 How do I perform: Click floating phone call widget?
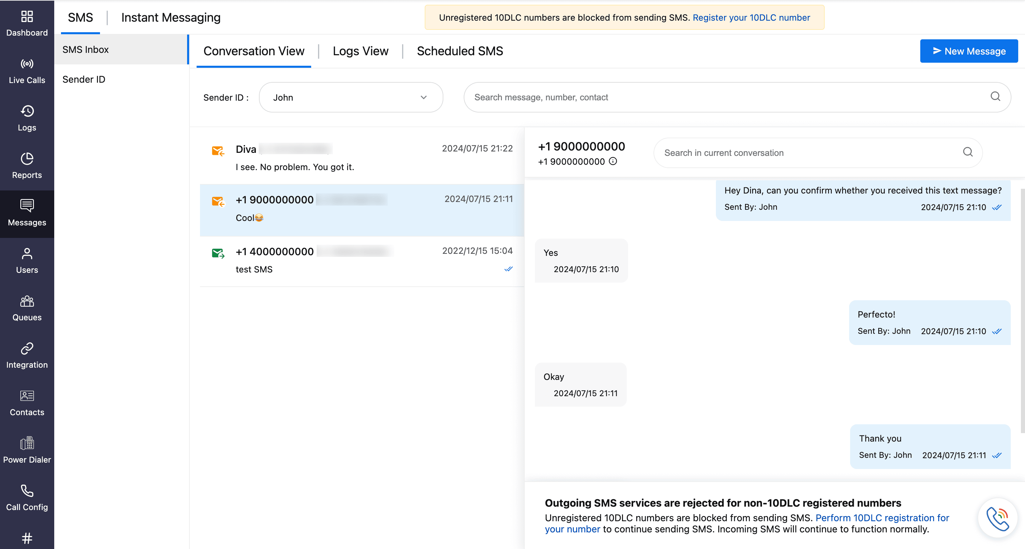pos(997,518)
